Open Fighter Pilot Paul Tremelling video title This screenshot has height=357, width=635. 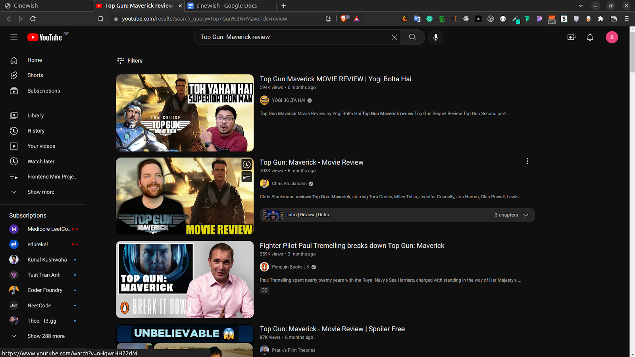[x=352, y=246]
